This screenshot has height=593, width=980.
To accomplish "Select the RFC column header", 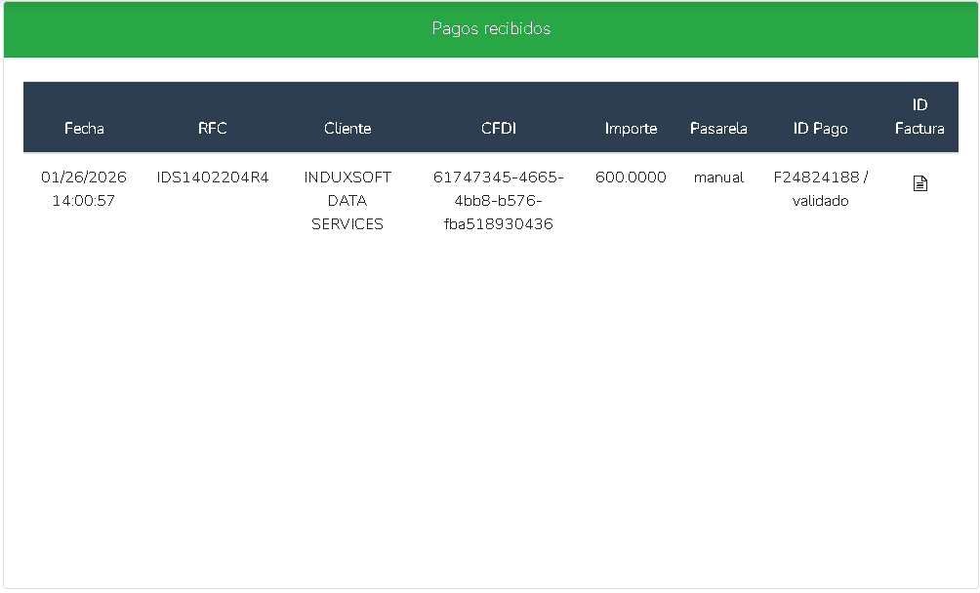I will 212,129.
